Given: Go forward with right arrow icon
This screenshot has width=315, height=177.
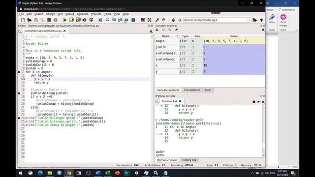Looking at the screenshot, I should [x=180, y=20].
